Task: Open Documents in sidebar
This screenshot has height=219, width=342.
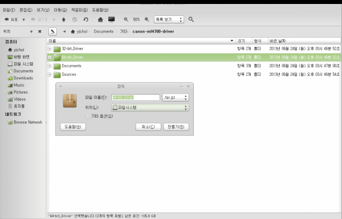Action: coord(21,71)
